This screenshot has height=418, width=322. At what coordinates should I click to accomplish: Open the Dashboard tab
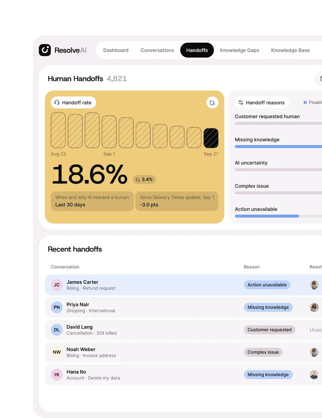116,50
